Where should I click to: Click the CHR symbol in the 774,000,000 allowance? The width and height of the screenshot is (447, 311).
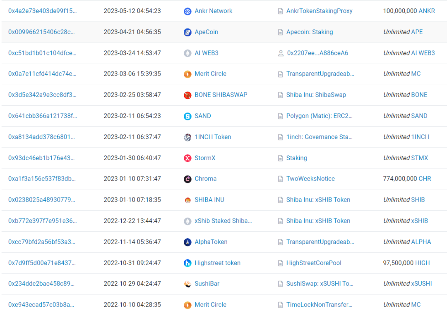pyautogui.click(x=425, y=179)
